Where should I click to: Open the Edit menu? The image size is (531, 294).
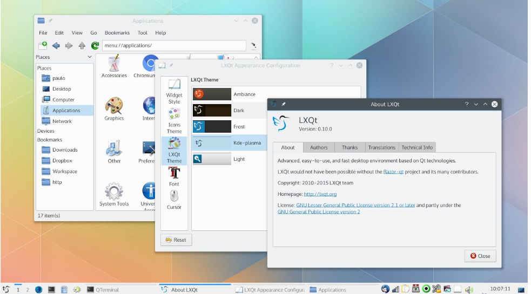[x=59, y=33]
